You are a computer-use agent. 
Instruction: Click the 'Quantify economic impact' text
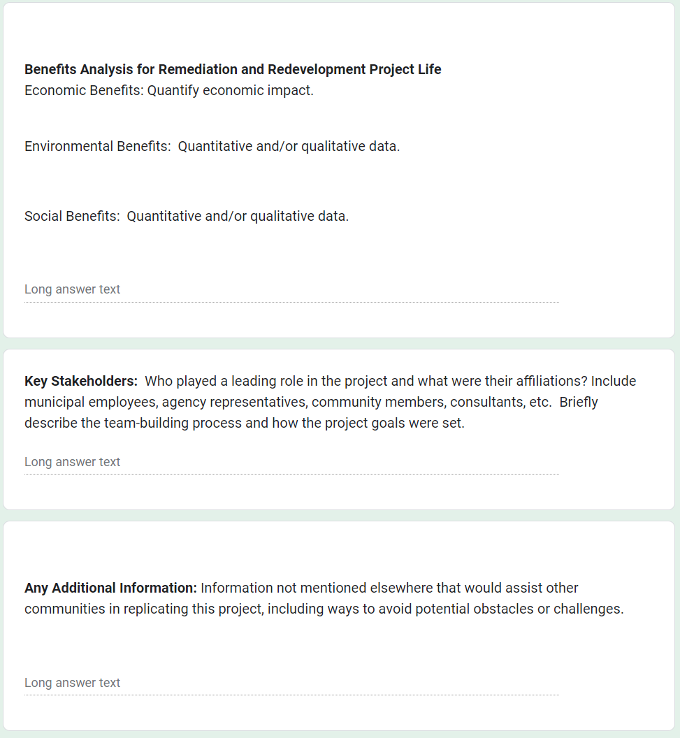[x=230, y=91]
